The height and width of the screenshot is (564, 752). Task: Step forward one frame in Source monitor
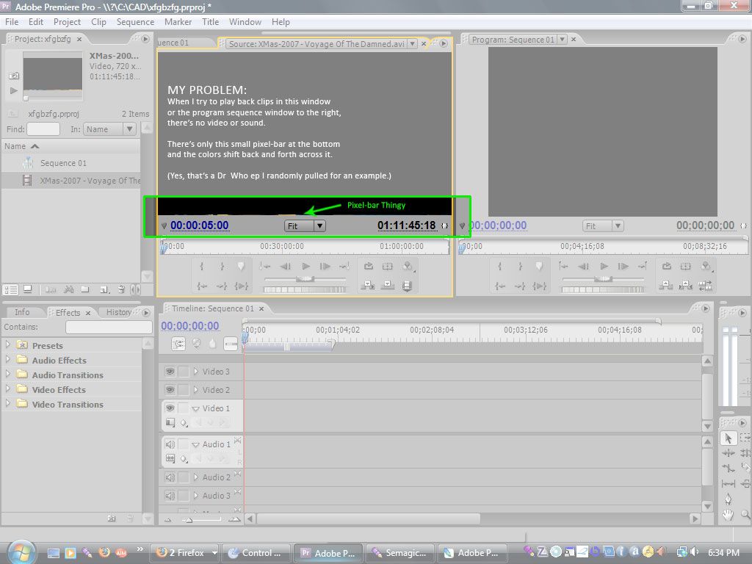[x=325, y=266]
